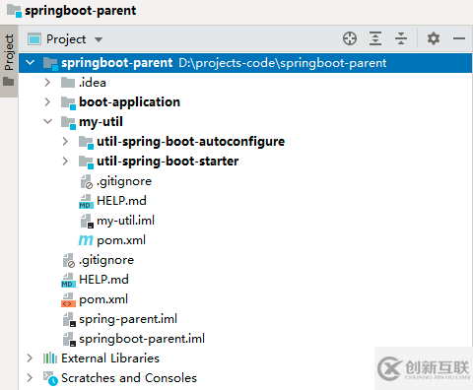Click the Maven 'm' icon of my-util pom.xml
The width and height of the screenshot is (473, 390).
tap(86, 240)
